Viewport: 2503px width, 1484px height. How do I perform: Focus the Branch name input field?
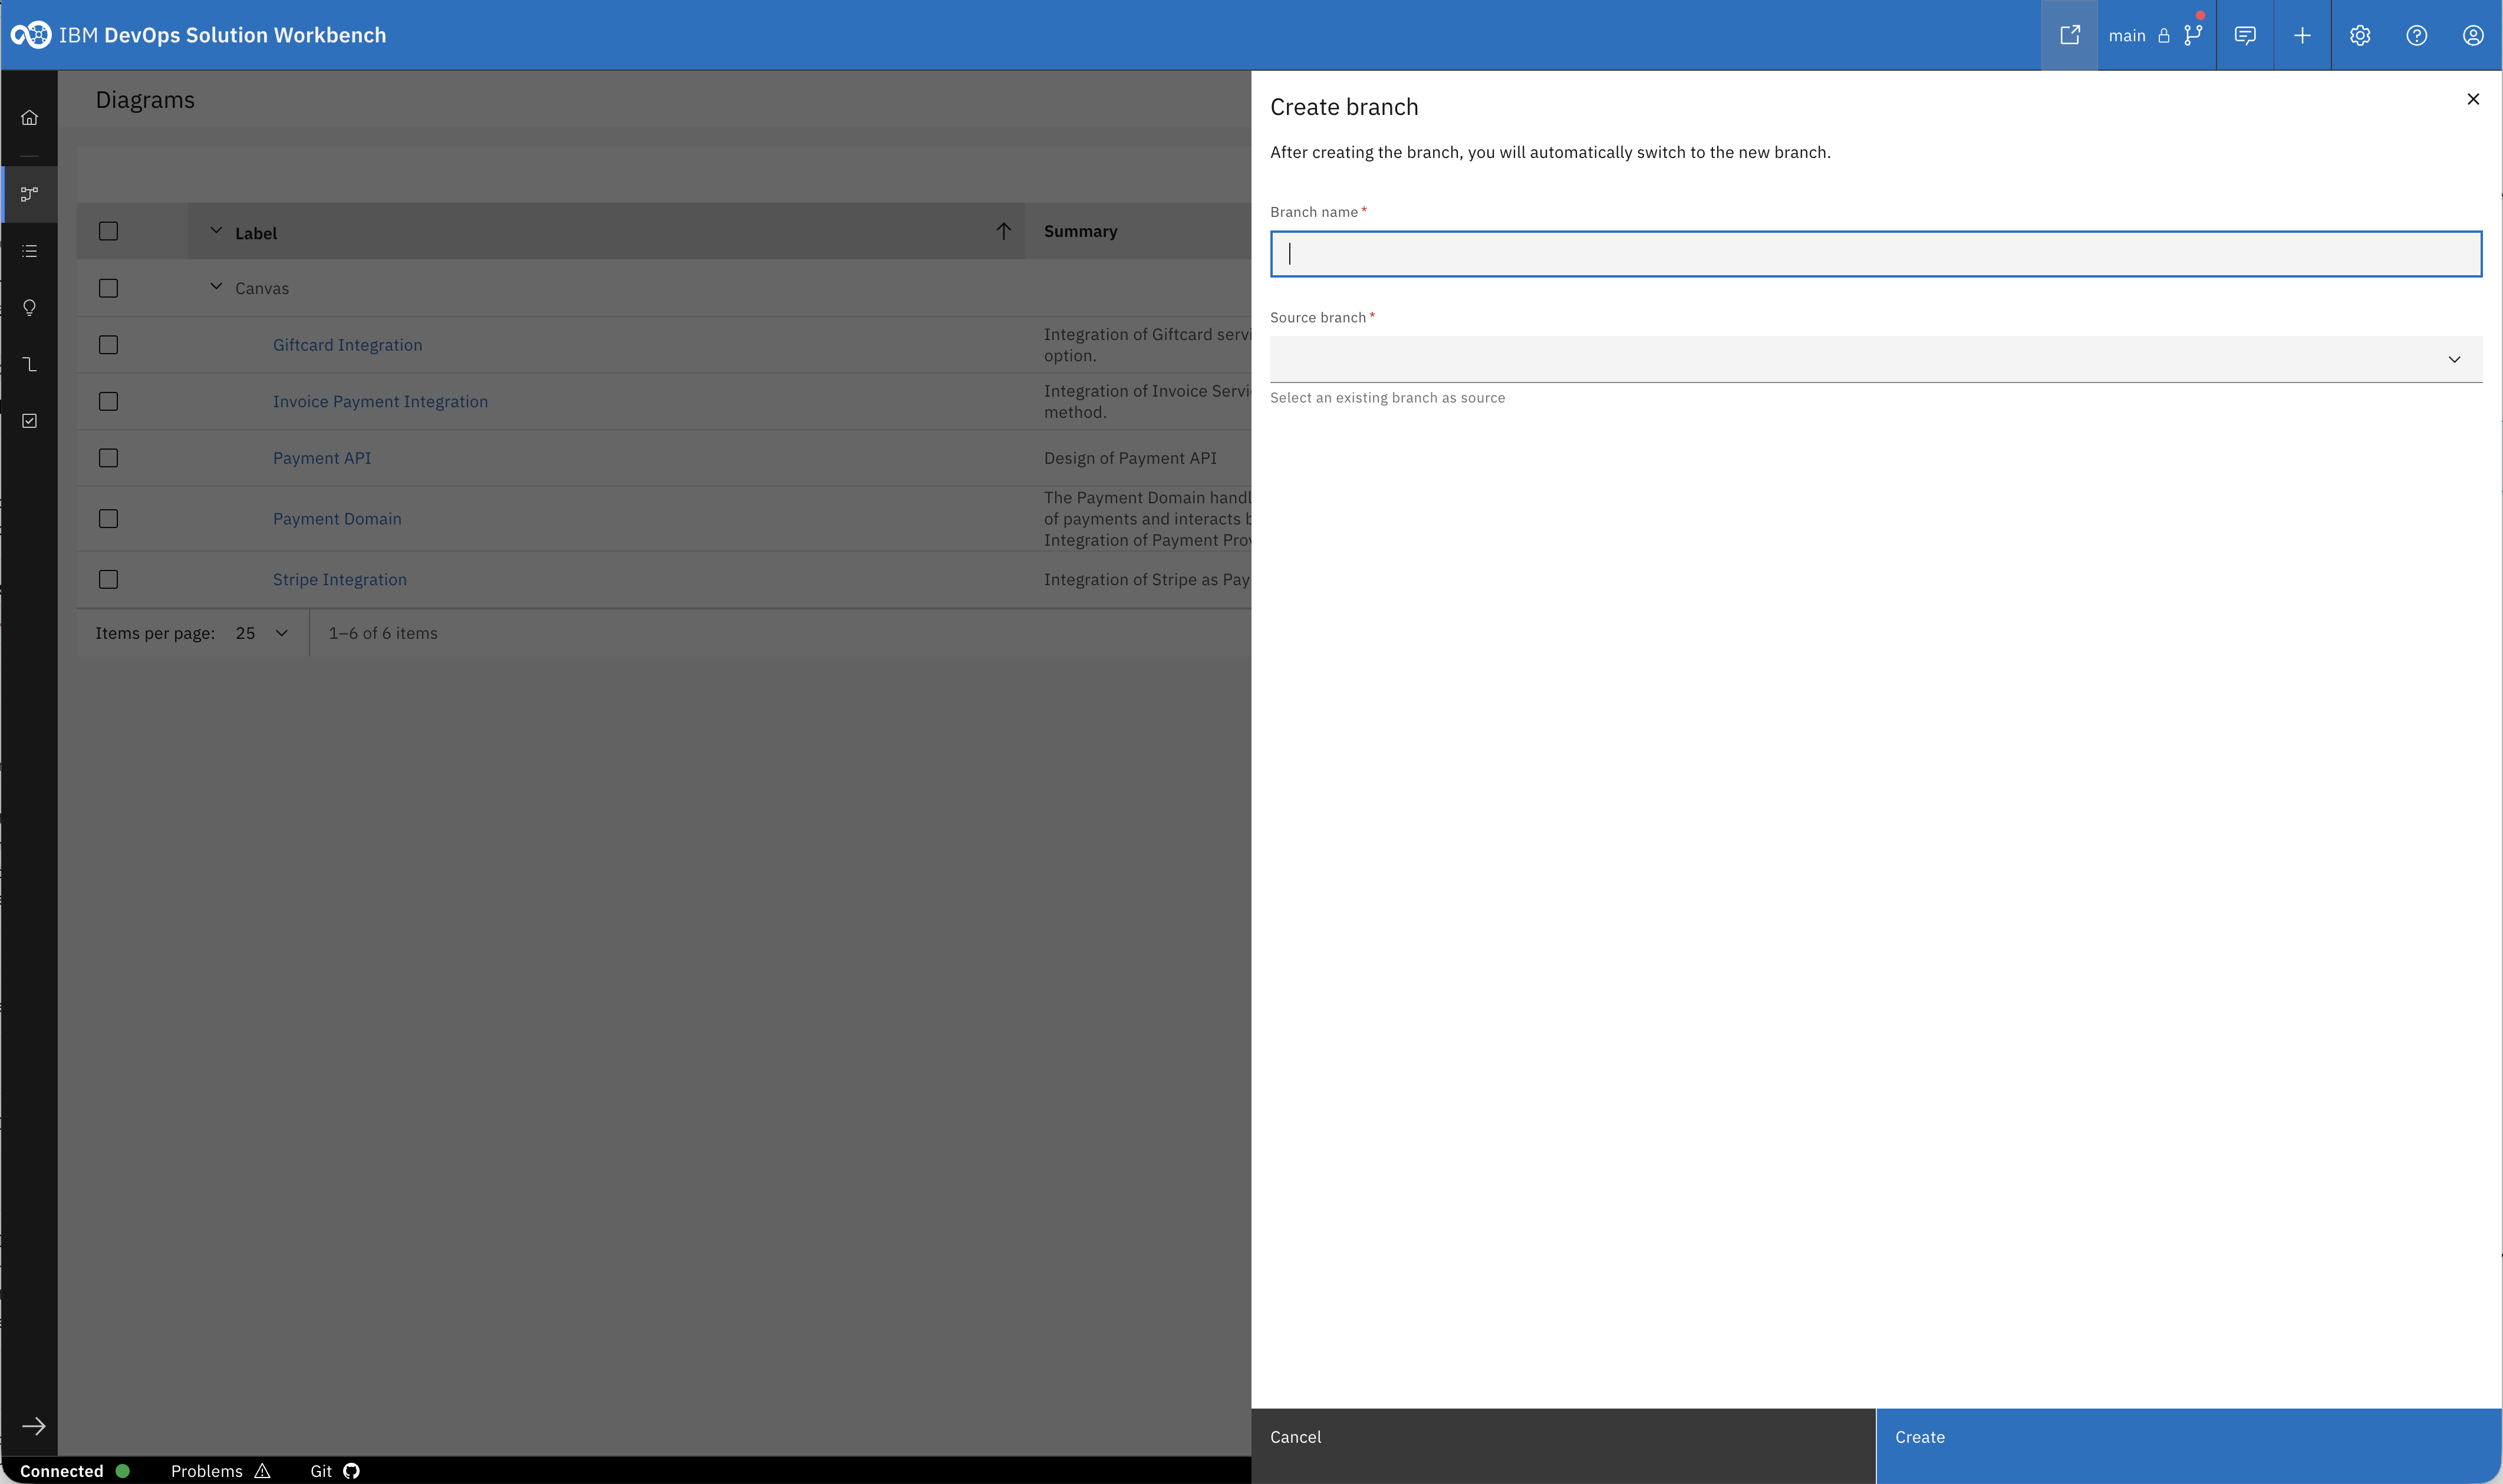tap(1876, 254)
